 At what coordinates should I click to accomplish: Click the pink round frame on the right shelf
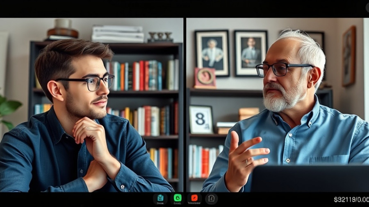point(205,77)
